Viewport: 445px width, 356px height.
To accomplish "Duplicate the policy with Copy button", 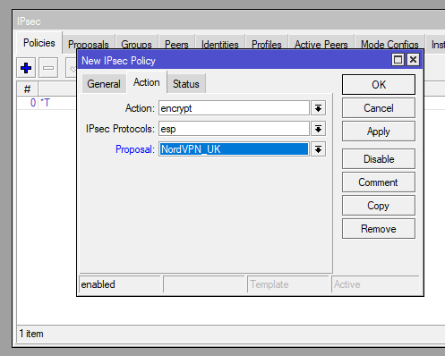I will coord(379,206).
